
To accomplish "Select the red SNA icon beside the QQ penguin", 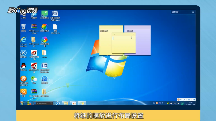I will coord(34,68).
